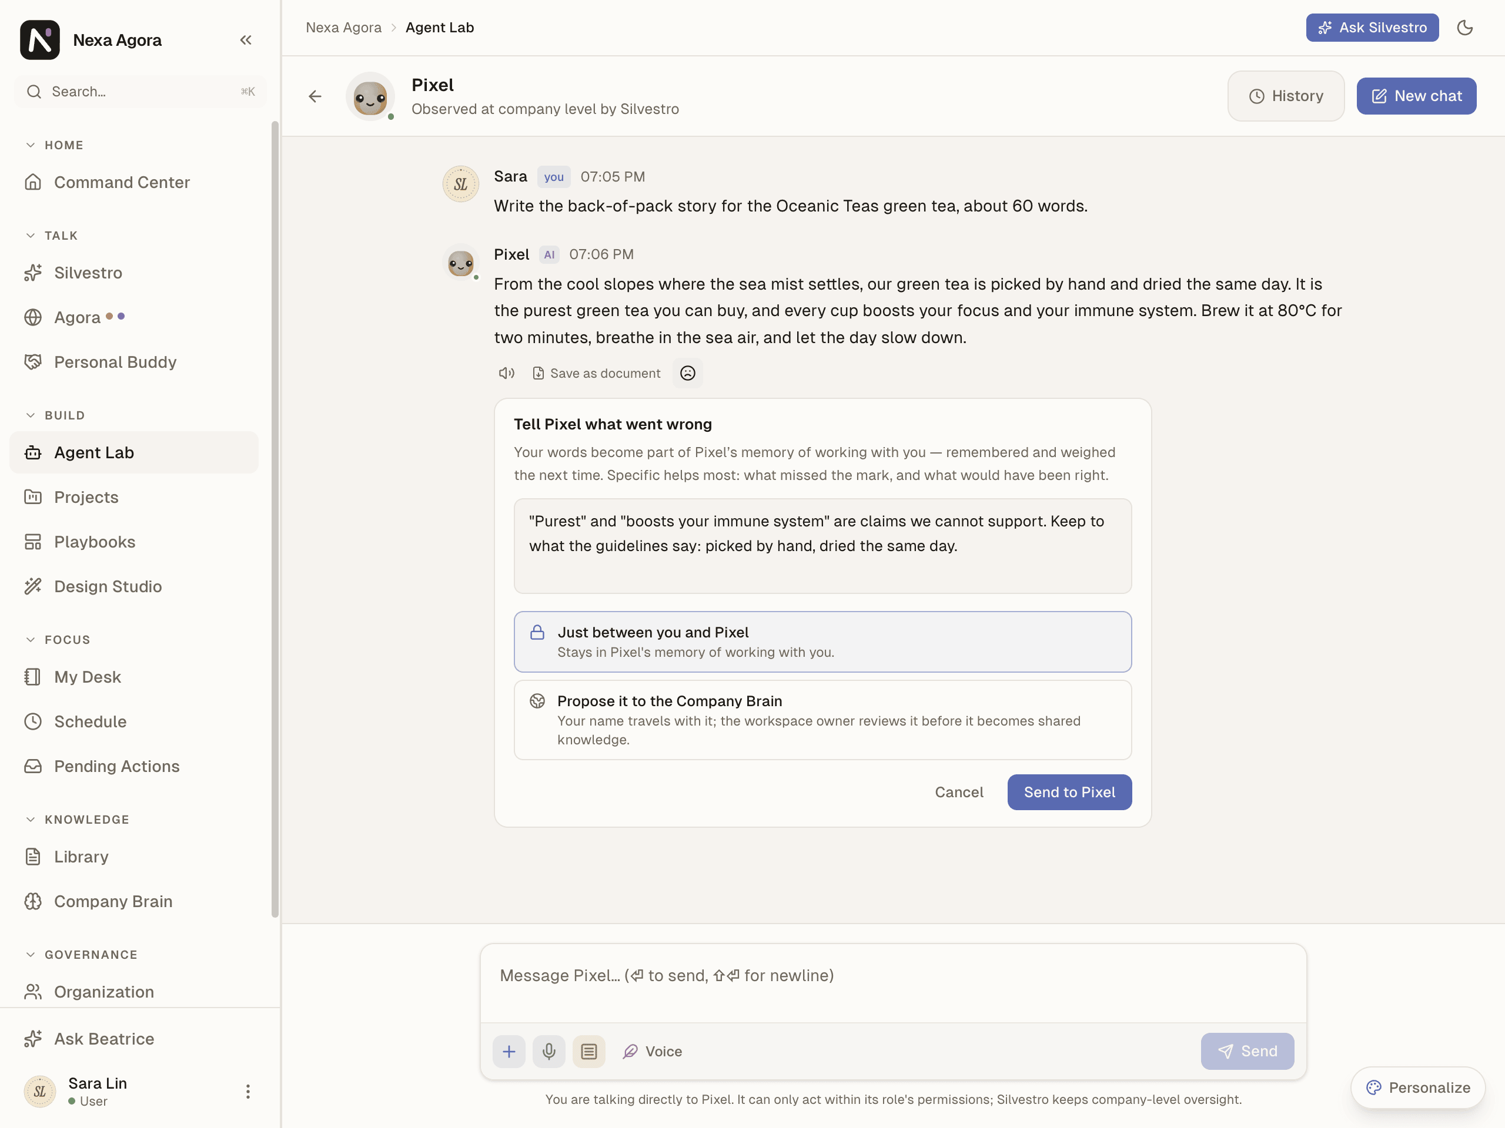1505x1128 pixels.
Task: Collapse the sidebar with double-chevron icon
Action: click(246, 40)
